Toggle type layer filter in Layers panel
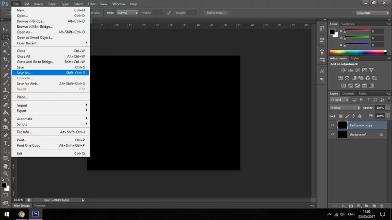Screen dimensions: 392x220 tap(368, 100)
